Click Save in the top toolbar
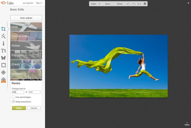Viewport: 191px width, 128px height. click(x=108, y=4)
